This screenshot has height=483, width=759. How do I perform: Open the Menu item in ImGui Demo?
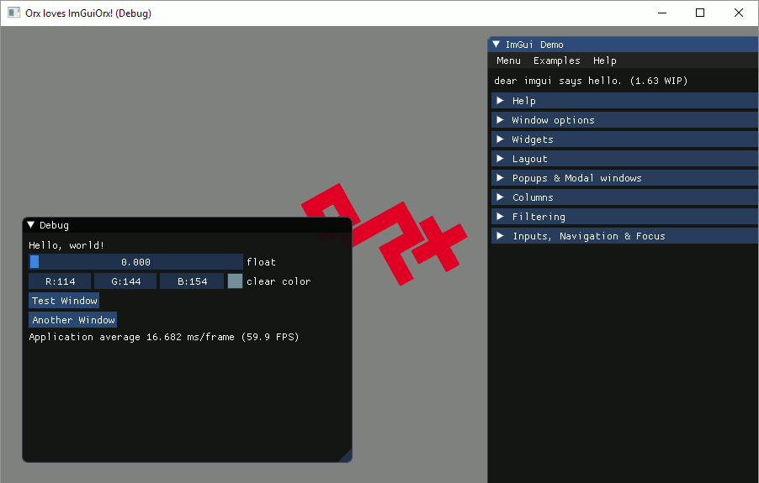pyautogui.click(x=508, y=60)
